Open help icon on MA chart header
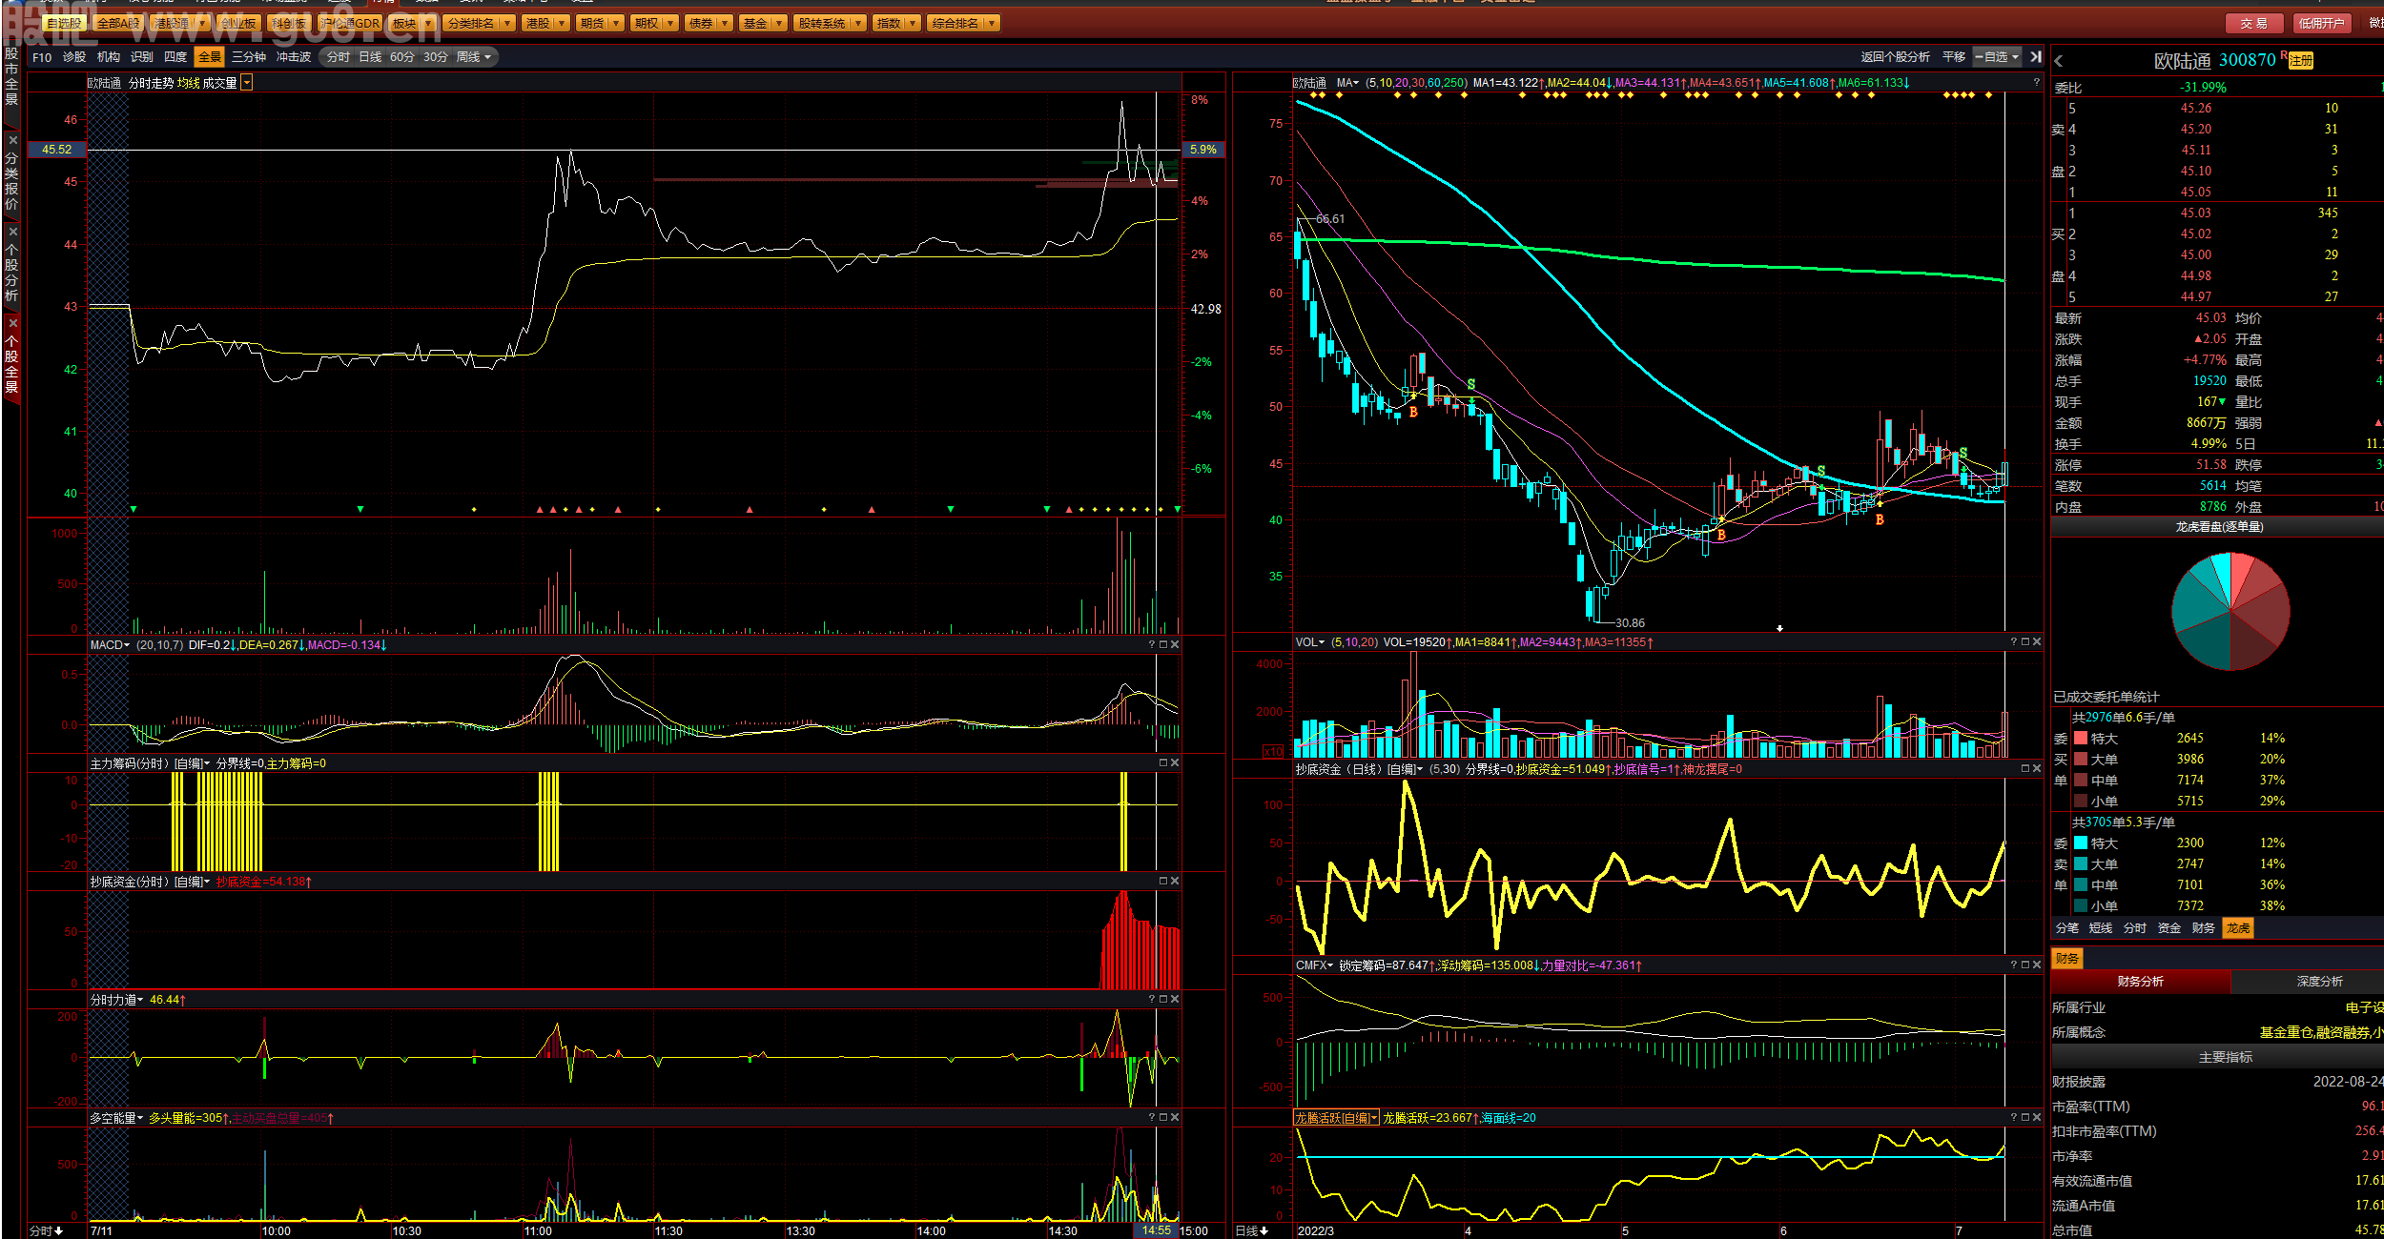2384x1239 pixels. coord(2036,83)
